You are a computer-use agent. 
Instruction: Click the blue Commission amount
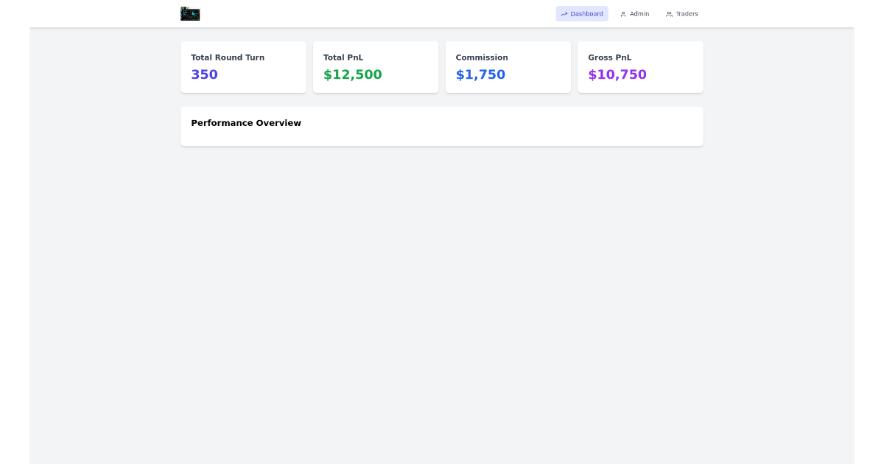(x=480, y=74)
